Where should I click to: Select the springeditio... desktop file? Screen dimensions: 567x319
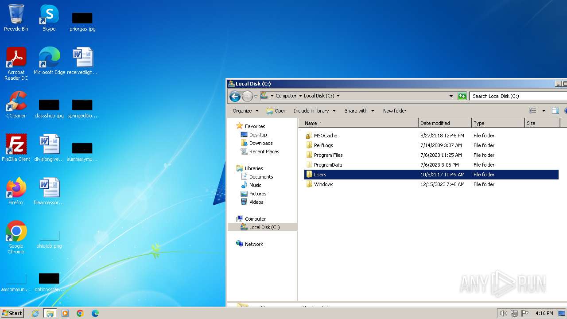click(82, 109)
